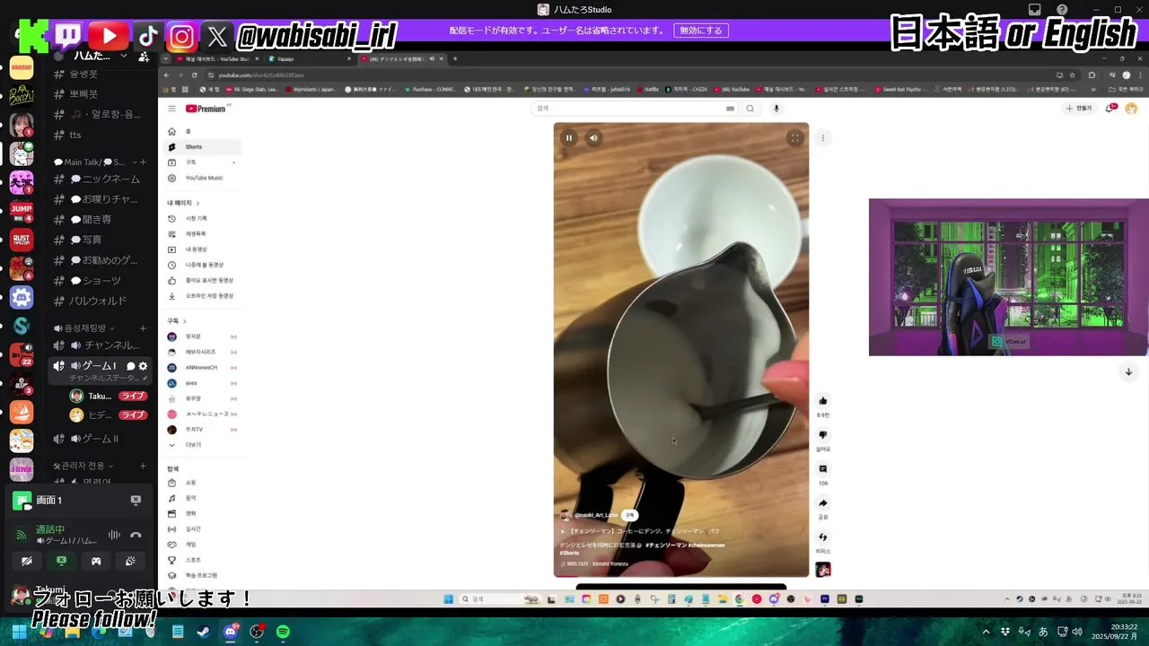Turn on the camera in Discord

point(27,561)
